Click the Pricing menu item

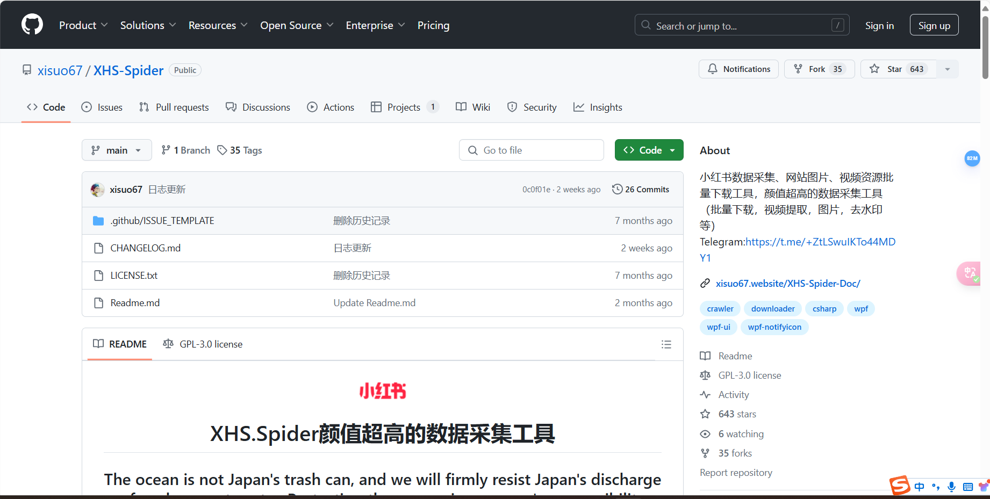click(433, 25)
